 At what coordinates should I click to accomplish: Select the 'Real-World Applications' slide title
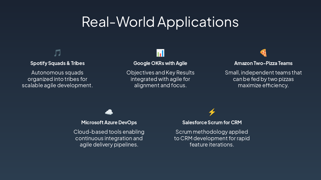click(160, 21)
